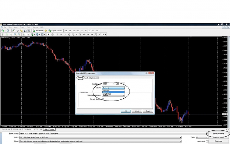Select the MN timeframe button
Image resolution: width=230 pixels, height=144 pixels.
[x=97, y=31]
